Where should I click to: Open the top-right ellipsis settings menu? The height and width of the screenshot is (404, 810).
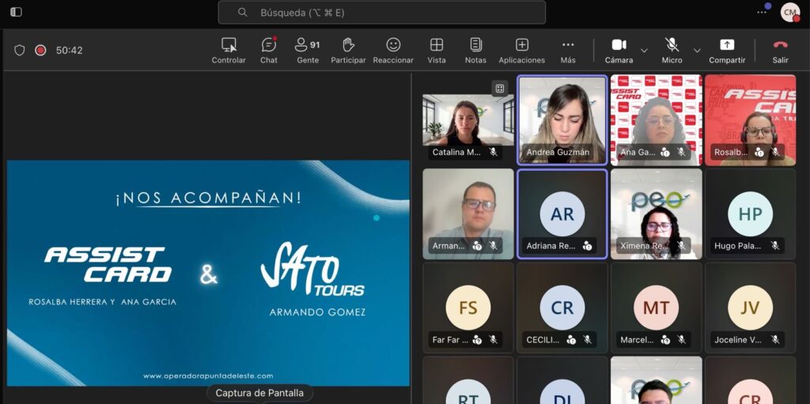click(x=762, y=13)
